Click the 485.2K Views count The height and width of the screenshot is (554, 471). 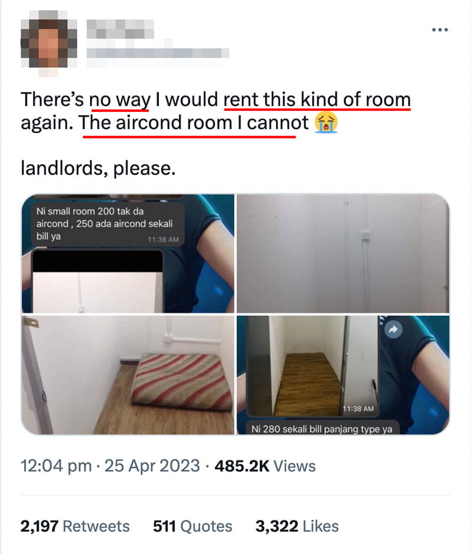pyautogui.click(x=265, y=466)
